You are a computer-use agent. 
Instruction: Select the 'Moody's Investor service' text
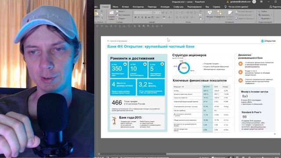click(x=255, y=92)
